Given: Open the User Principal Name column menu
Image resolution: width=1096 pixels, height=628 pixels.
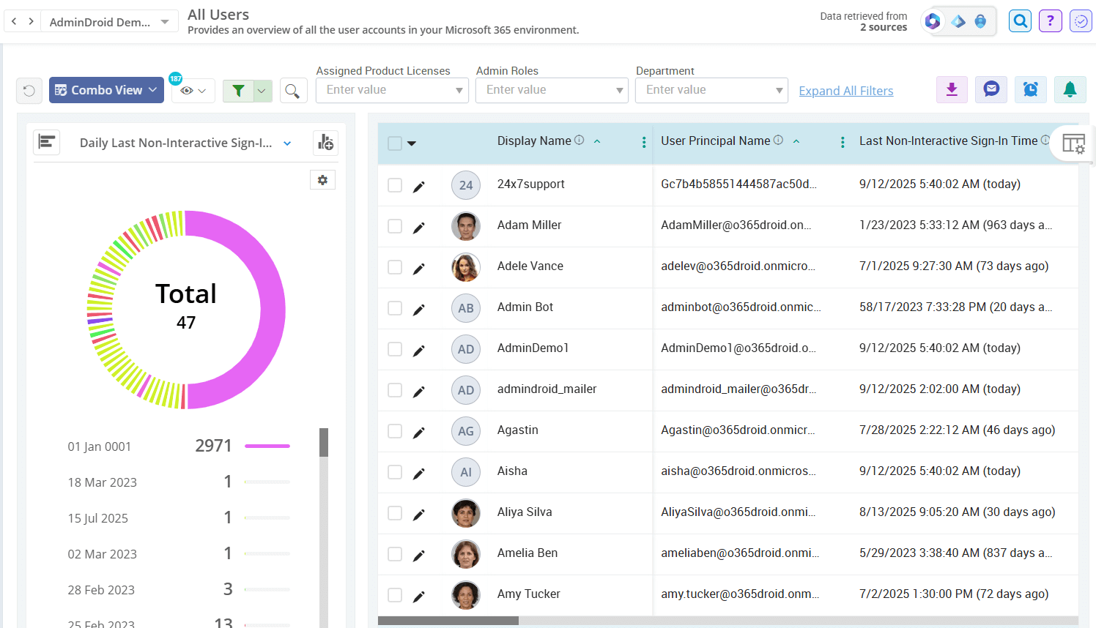Looking at the screenshot, I should pos(841,142).
